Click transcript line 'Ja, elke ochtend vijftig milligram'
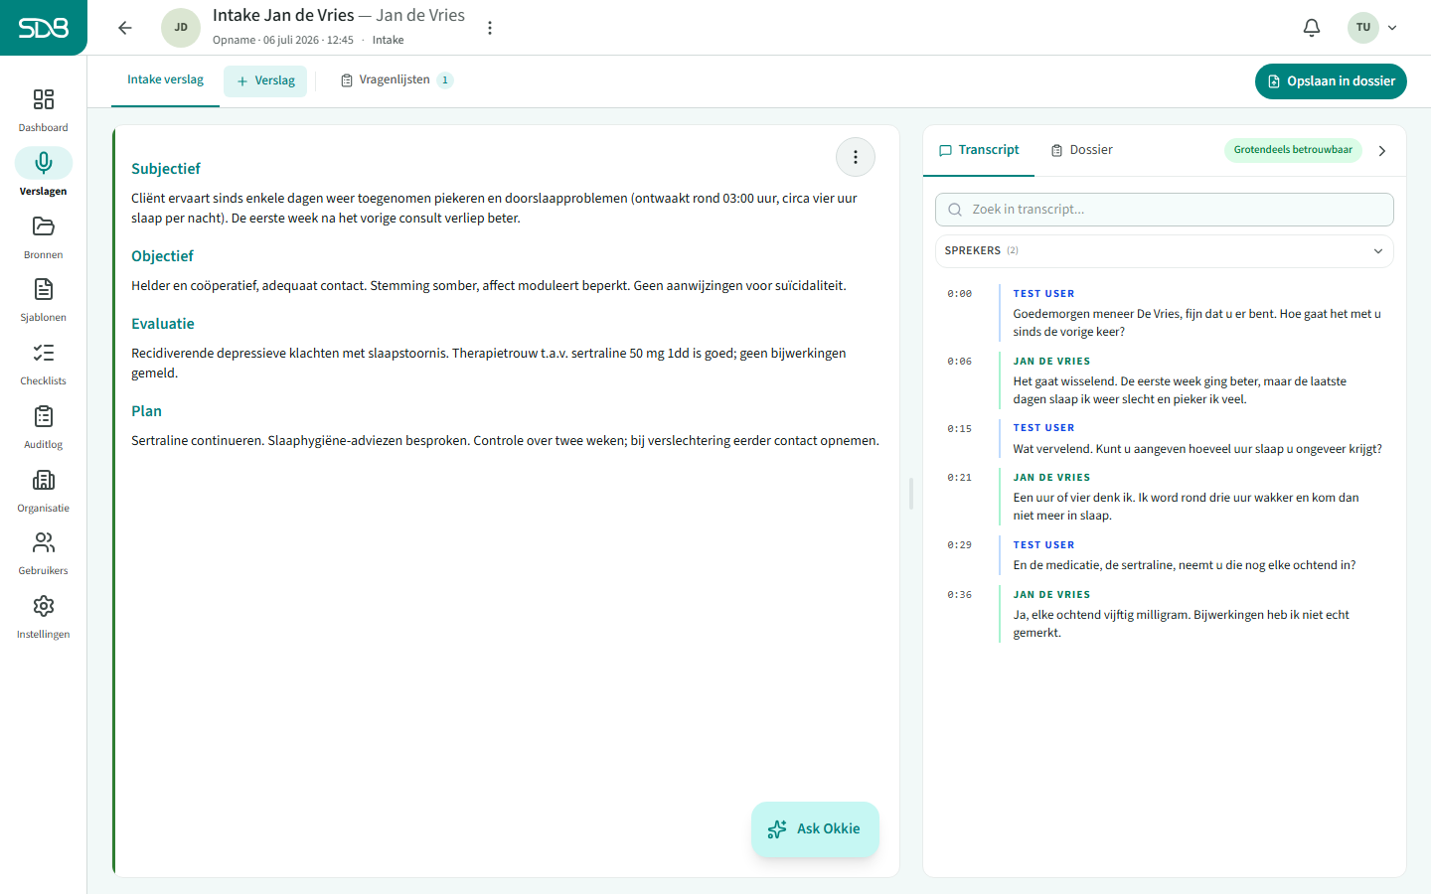Screen dimensions: 1431x894 (1181, 624)
